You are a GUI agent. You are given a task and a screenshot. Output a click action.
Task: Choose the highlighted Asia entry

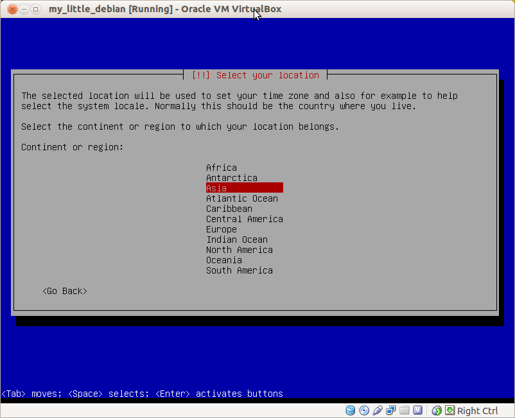click(245, 188)
